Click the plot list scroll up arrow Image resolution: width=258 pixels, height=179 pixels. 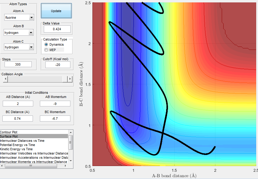click(x=71, y=132)
